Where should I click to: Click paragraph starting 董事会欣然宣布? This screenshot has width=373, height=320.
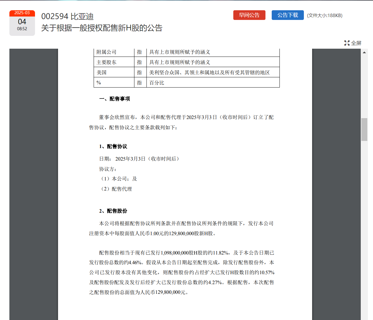[182, 122]
